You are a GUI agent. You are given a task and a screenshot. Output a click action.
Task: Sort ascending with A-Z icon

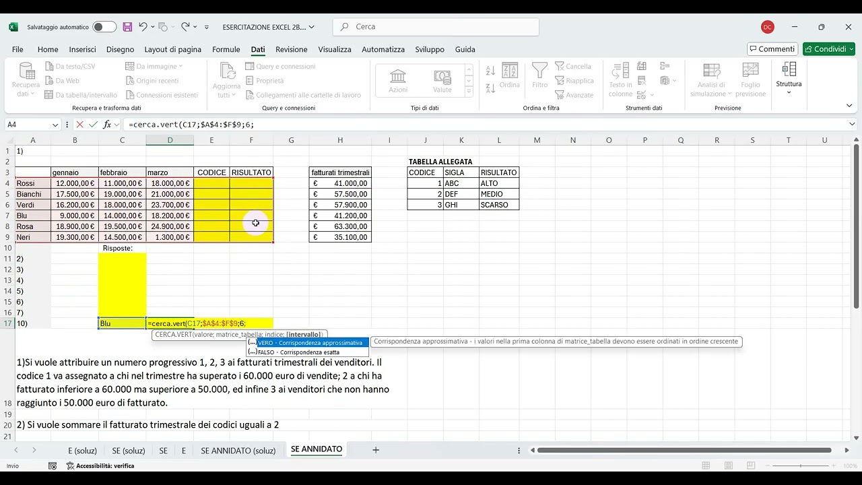[x=490, y=71]
